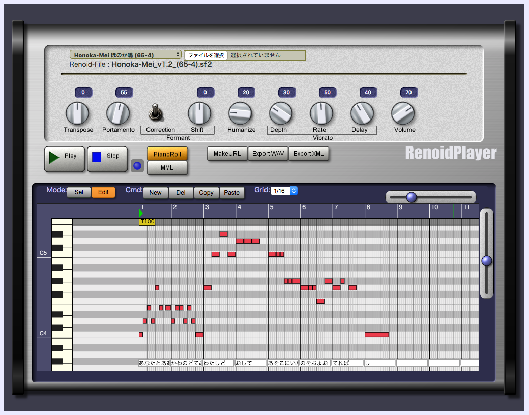
Task: Open the Grid 1/16 dropdown
Action: tap(284, 191)
